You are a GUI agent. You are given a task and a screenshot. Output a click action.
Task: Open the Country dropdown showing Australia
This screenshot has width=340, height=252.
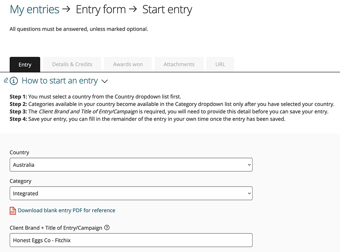(131, 165)
